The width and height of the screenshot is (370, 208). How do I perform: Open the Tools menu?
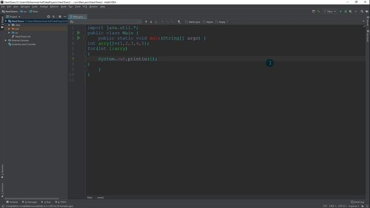(x=77, y=6)
